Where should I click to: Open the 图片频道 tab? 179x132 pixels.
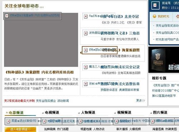[x=160, y=113]
